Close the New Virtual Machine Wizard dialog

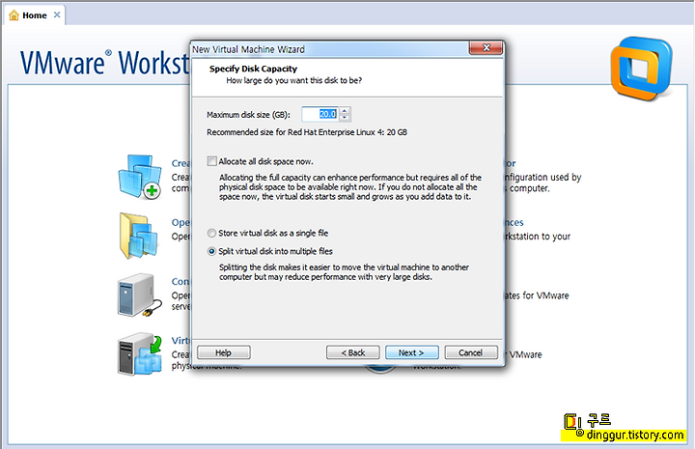click(486, 47)
